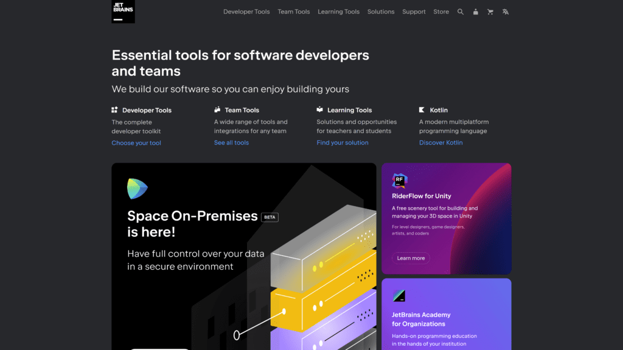The width and height of the screenshot is (623, 350).
Task: Click the Kotlin section heading
Action: click(x=439, y=110)
